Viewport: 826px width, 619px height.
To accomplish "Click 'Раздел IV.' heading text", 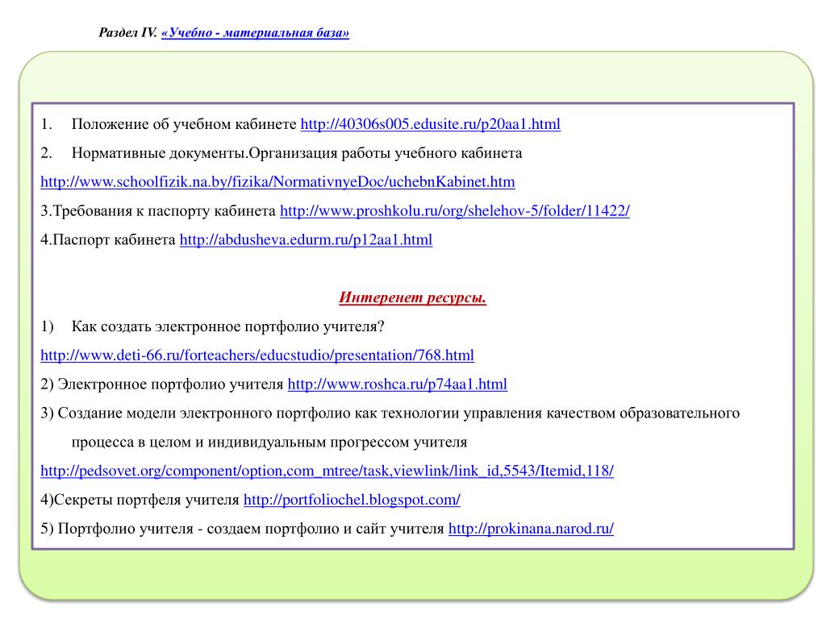I will (128, 32).
